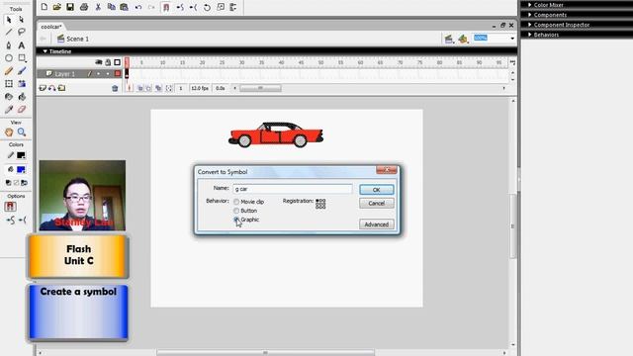The image size is (633, 356).
Task: Select the Fill Transform tool
Action: (22, 84)
